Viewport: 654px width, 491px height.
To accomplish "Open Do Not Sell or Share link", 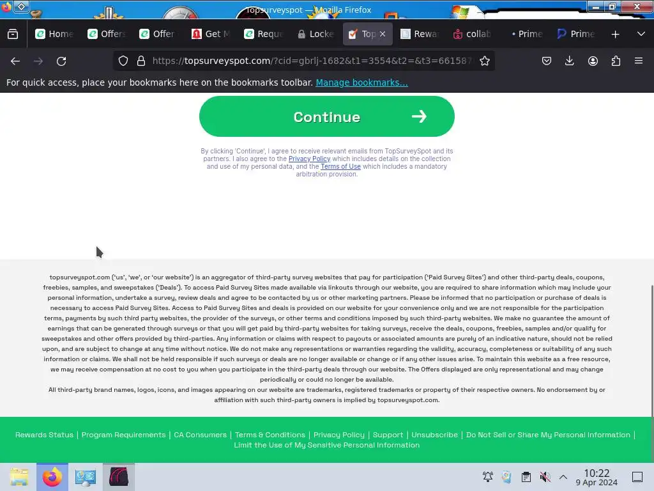I will [x=548, y=435].
